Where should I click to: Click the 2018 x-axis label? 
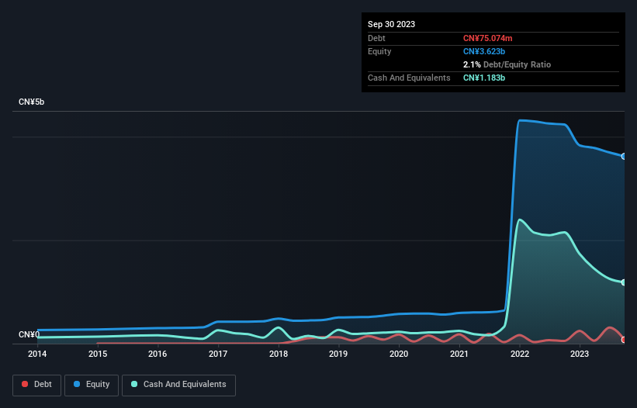(279, 354)
